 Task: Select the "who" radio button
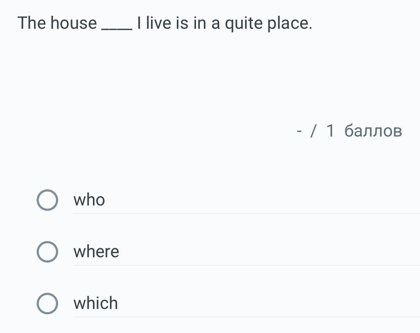coord(47,200)
